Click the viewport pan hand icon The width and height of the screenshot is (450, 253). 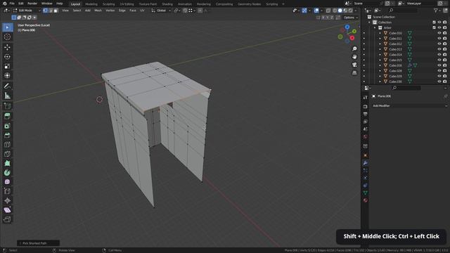tap(354, 57)
